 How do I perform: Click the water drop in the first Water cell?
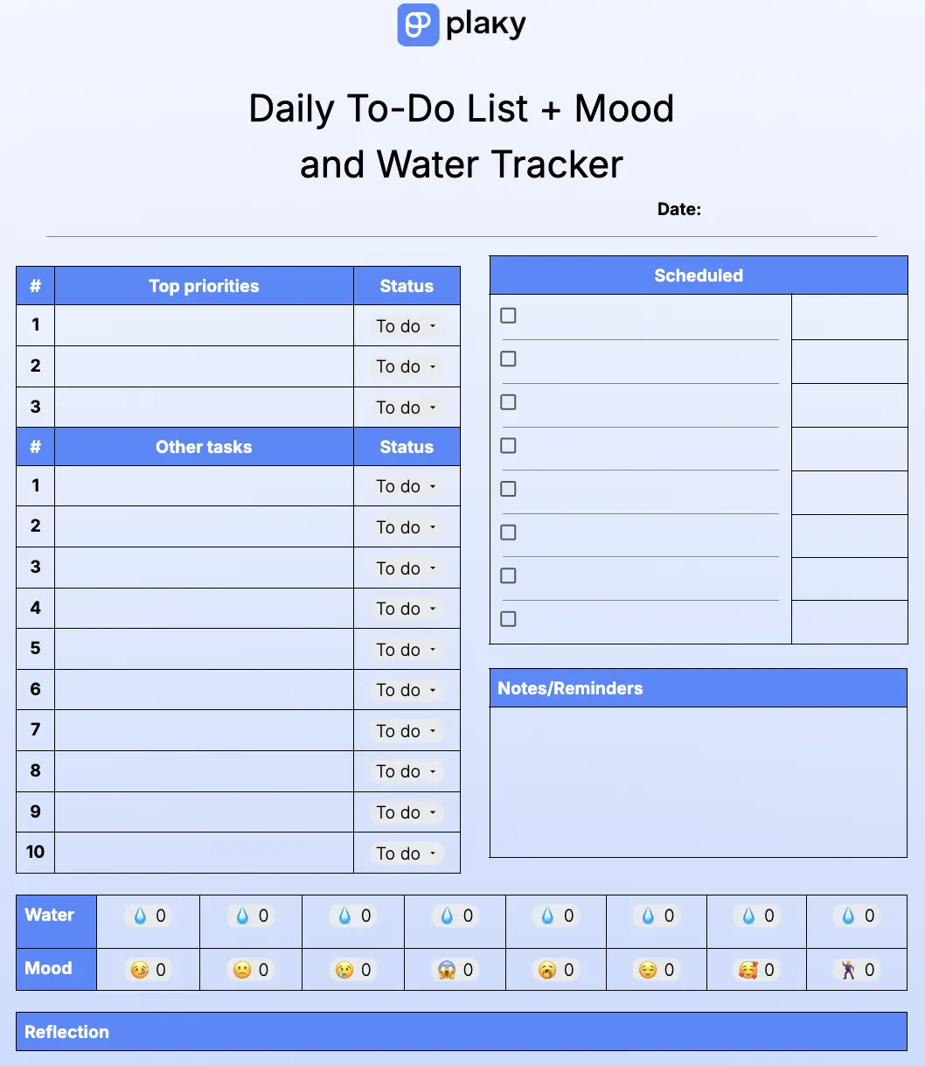pyautogui.click(x=141, y=916)
